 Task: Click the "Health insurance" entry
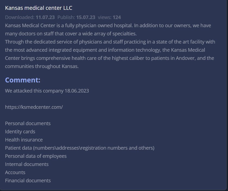click(24, 140)
